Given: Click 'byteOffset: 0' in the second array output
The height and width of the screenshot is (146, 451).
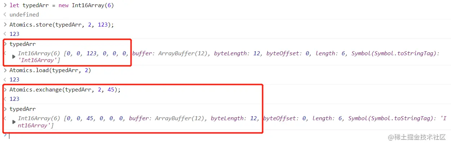Looking at the screenshot, I should pos(285,118).
